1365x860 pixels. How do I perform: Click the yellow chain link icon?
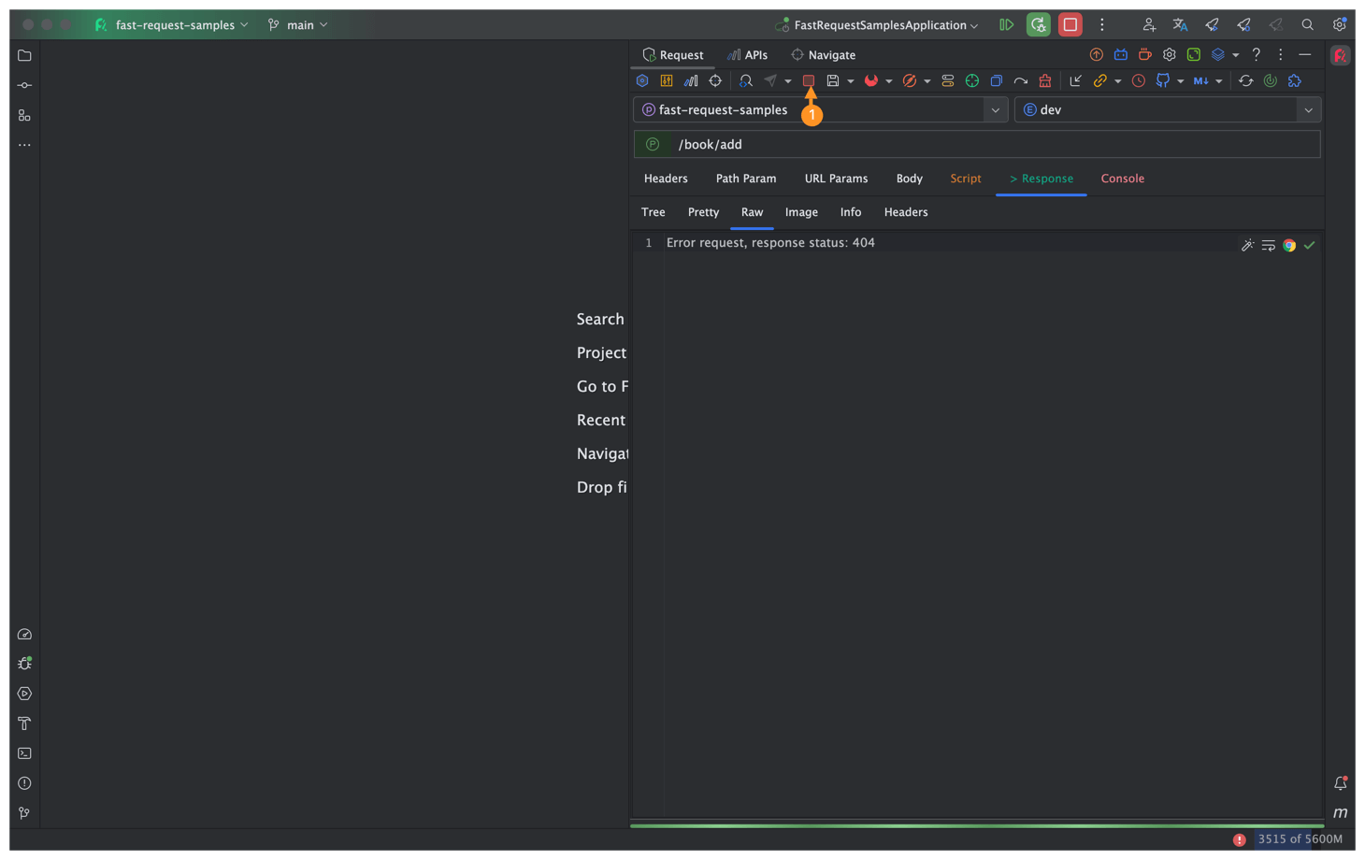tap(1099, 81)
